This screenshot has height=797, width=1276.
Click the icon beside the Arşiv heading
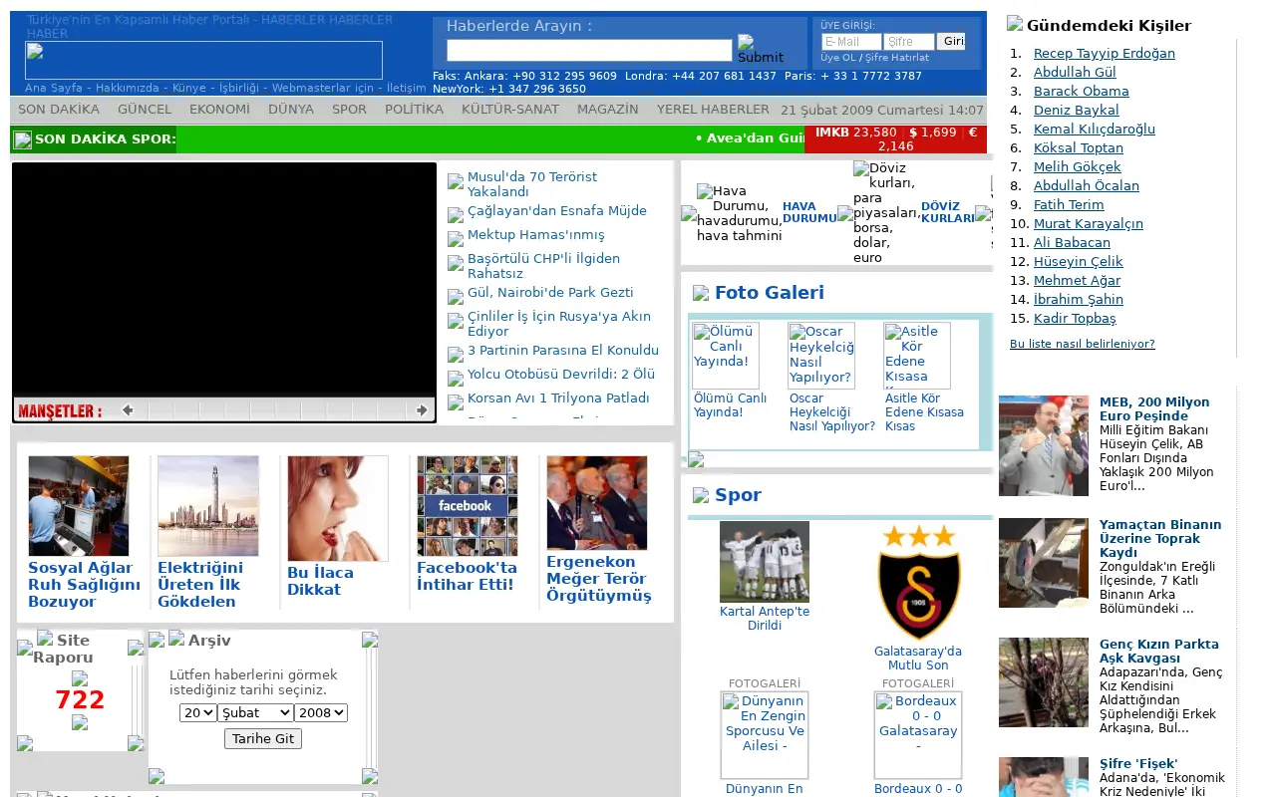(x=176, y=638)
